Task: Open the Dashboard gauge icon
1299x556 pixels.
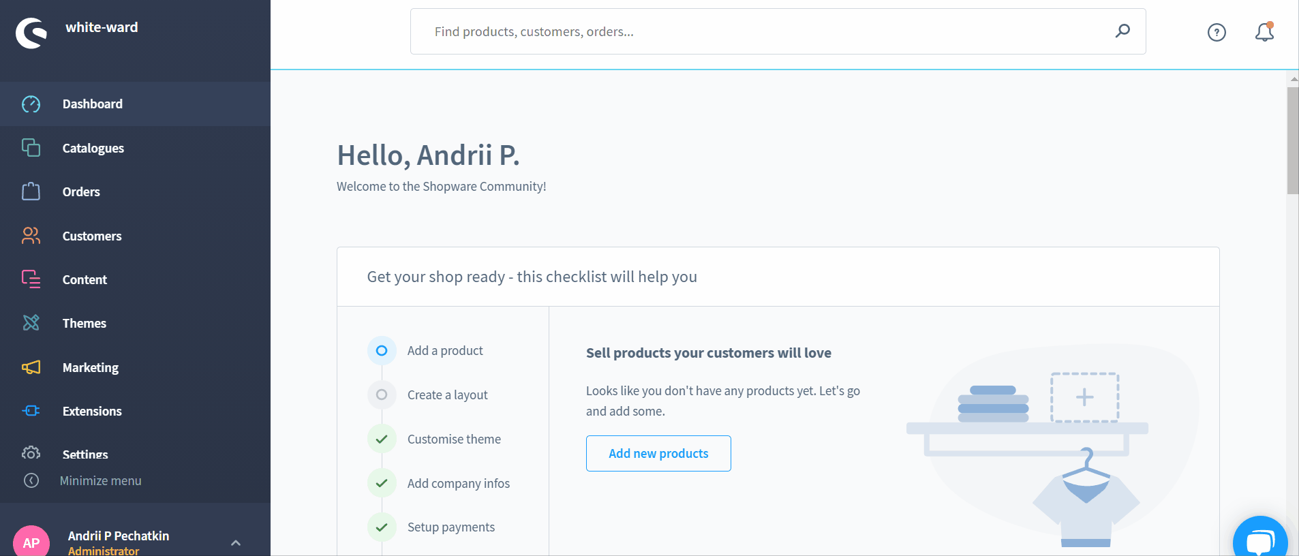Action: 31,104
